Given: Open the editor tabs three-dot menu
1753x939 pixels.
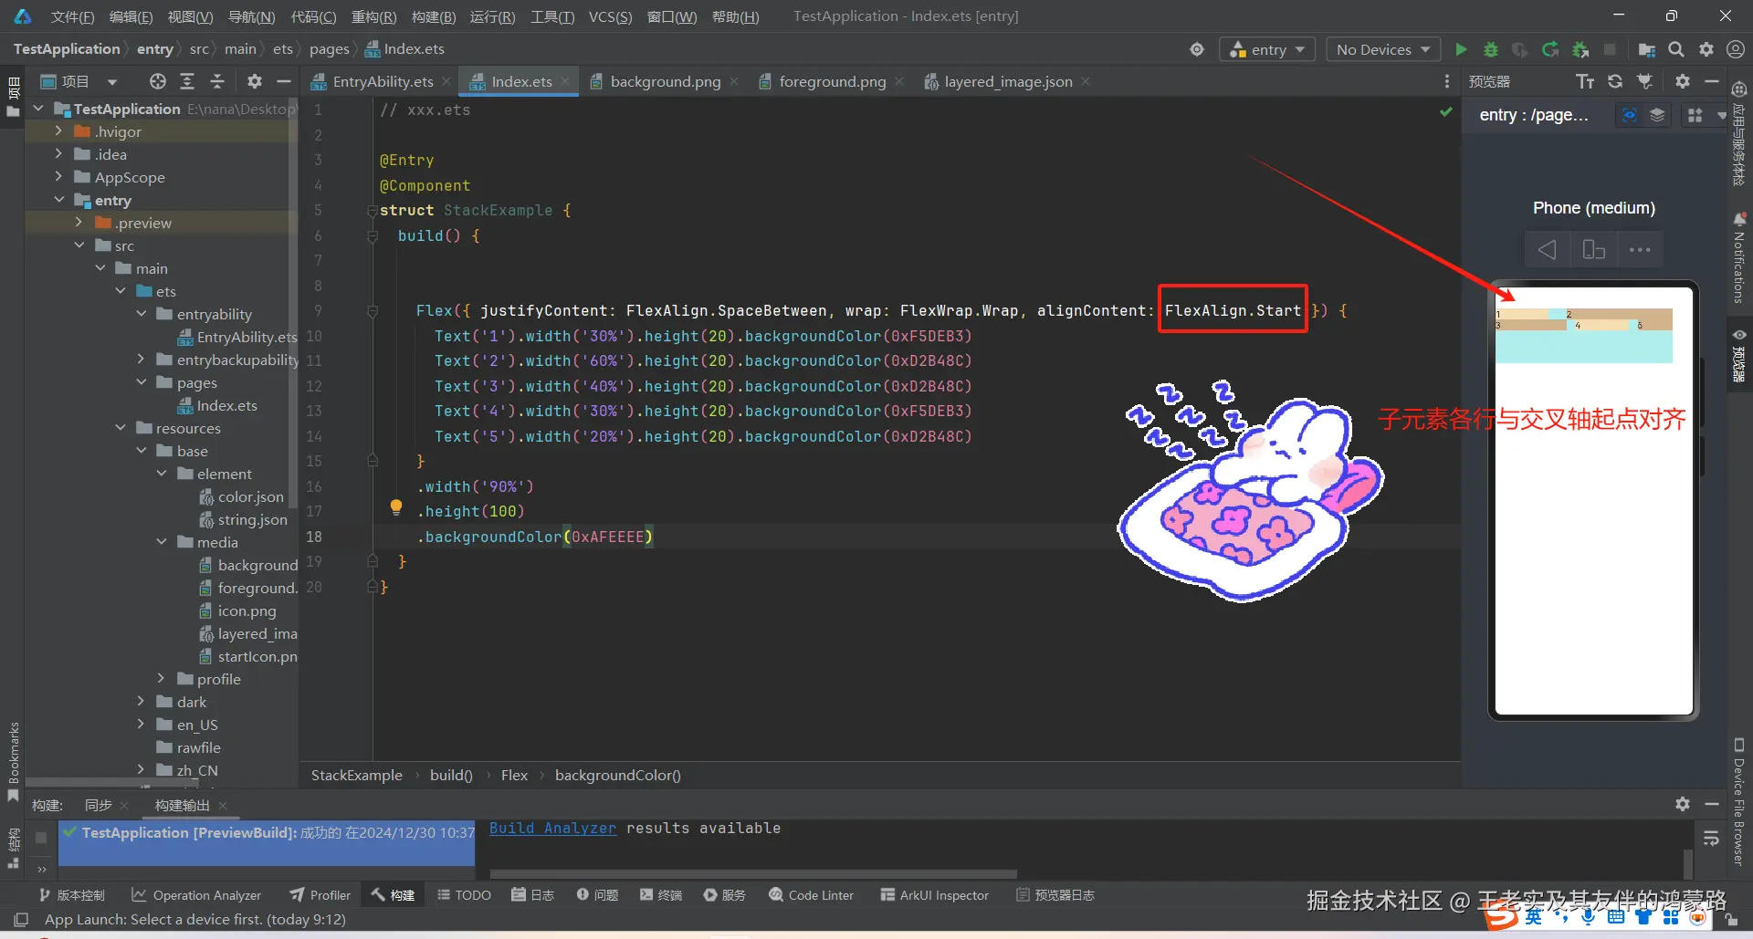Looking at the screenshot, I should [1446, 81].
